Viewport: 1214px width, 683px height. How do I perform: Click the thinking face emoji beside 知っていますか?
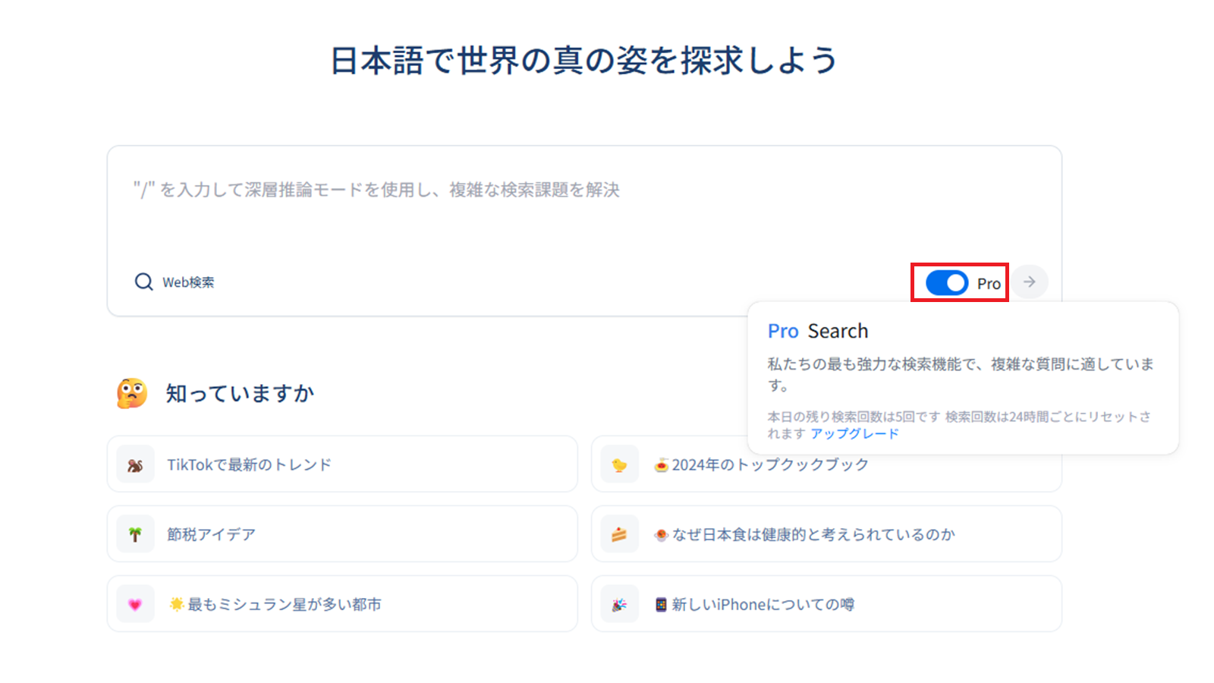tap(134, 392)
